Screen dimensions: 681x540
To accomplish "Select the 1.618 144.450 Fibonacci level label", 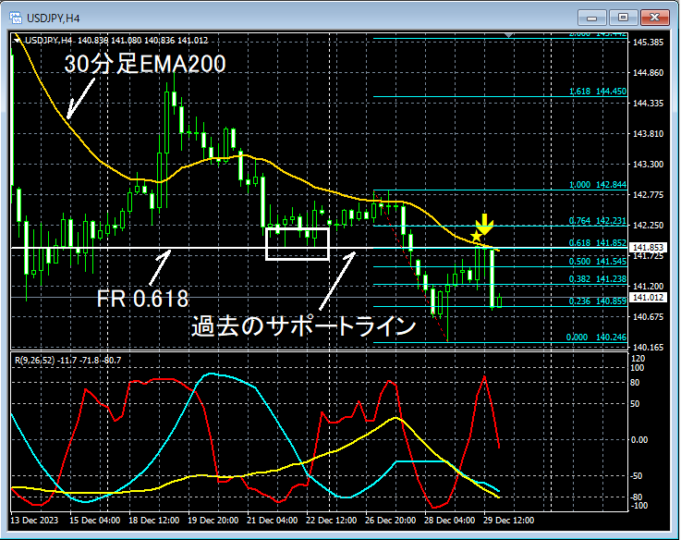I will click(x=598, y=92).
